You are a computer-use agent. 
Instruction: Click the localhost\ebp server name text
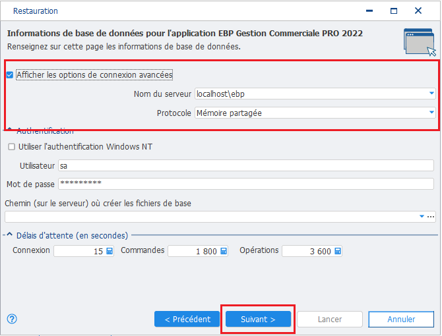(220, 94)
